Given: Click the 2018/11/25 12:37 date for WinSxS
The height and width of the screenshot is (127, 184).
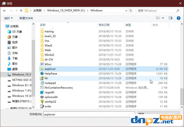Looking at the screenshot, I should pos(110,55).
